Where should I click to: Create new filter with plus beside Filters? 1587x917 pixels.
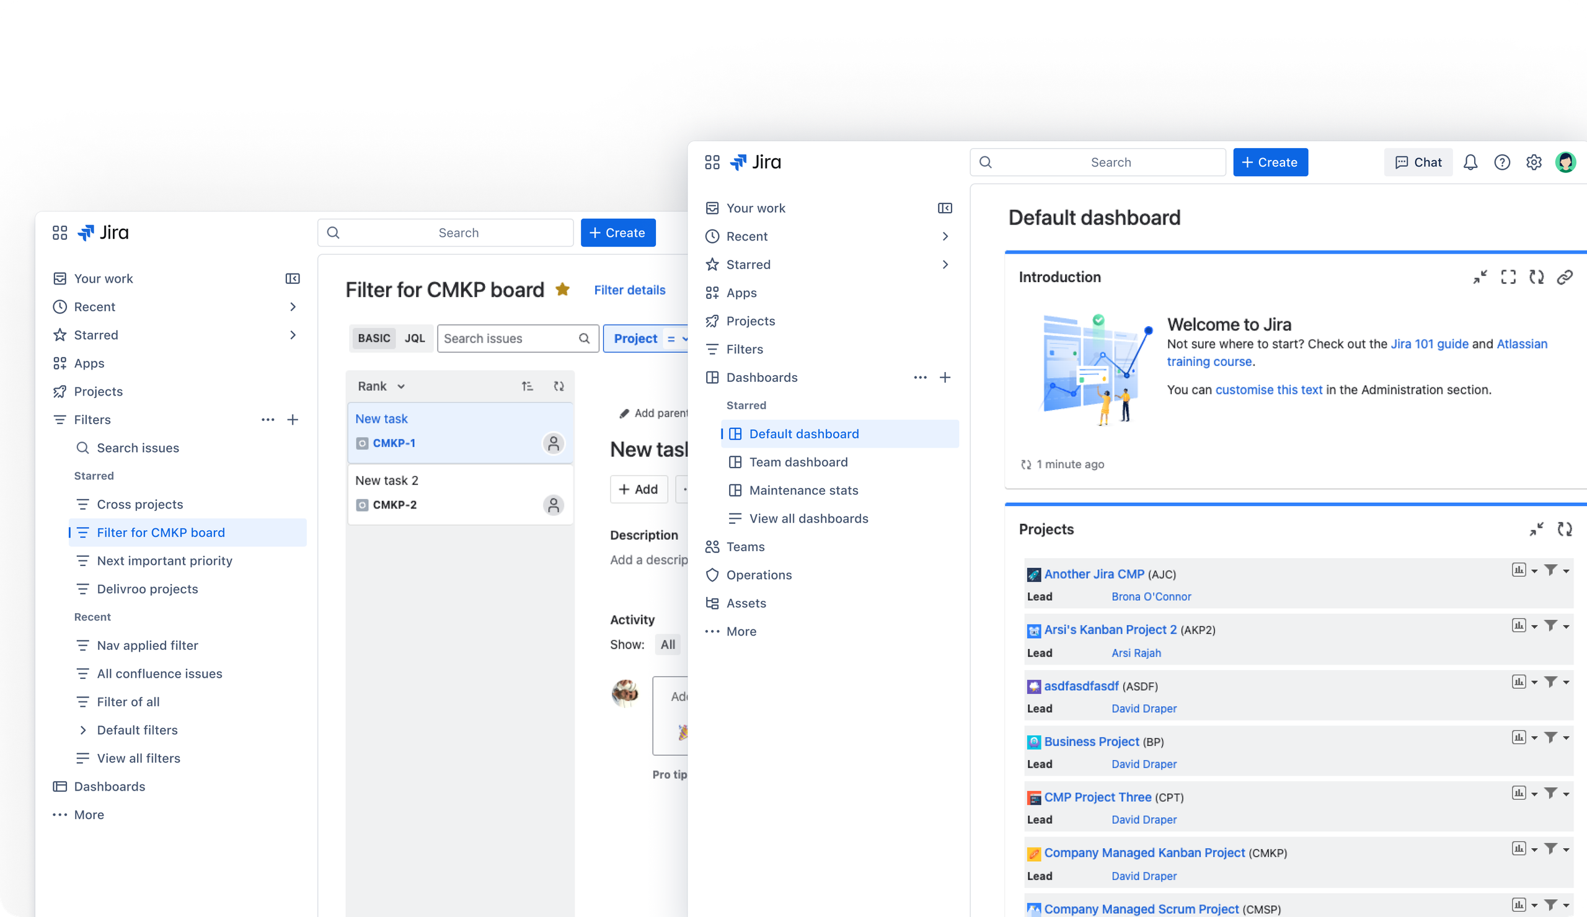pyautogui.click(x=293, y=420)
